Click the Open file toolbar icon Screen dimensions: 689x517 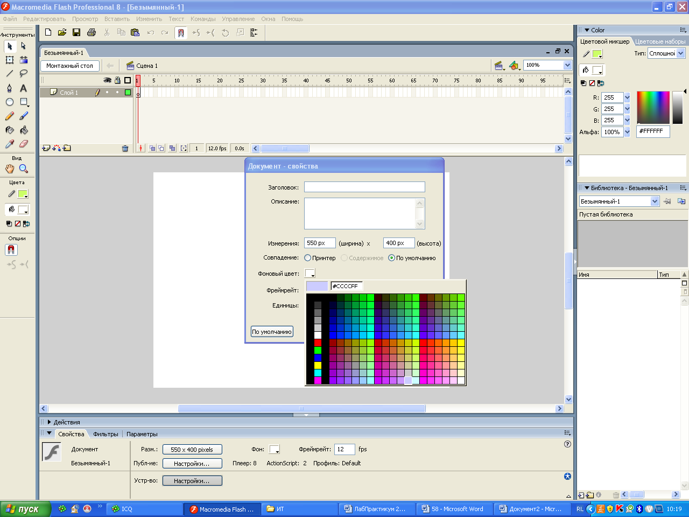(x=62, y=32)
